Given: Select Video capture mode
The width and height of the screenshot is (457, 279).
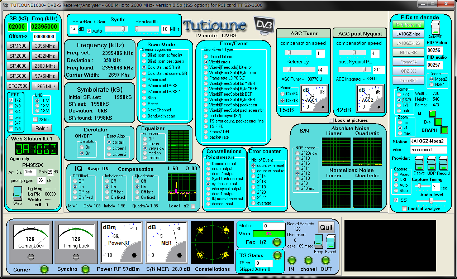Looking at the screenshot, I should coord(396,174).
